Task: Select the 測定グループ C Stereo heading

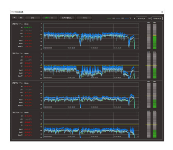Action: tap(20, 83)
